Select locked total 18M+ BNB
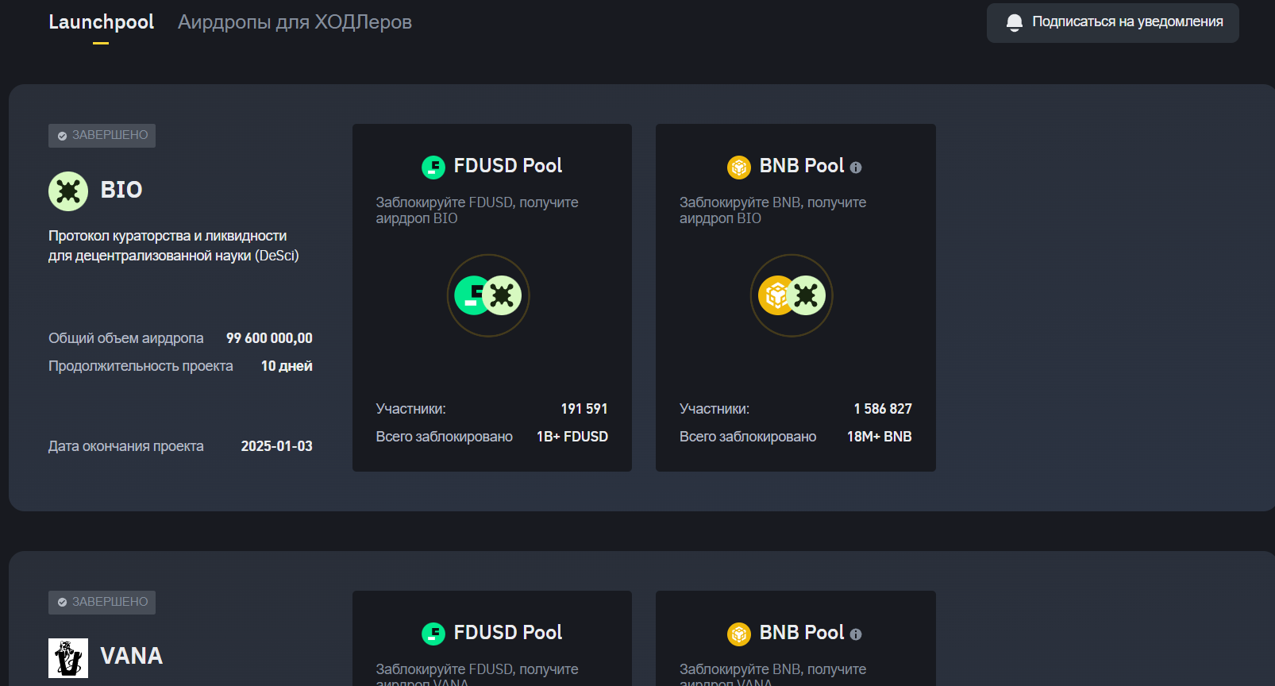 (x=880, y=437)
